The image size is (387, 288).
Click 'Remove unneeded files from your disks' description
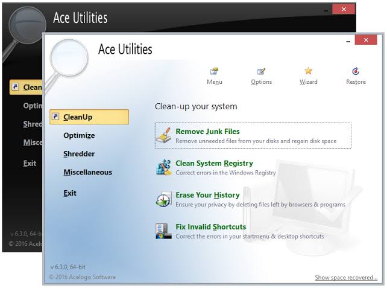pos(256,141)
